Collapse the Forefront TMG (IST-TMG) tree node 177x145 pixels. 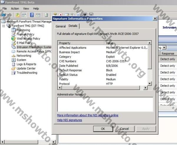[x=4, y=26]
